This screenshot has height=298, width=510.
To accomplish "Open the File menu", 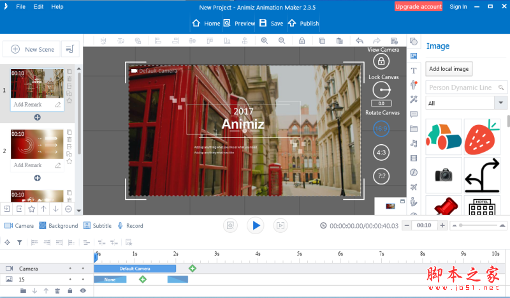I will click(x=20, y=6).
